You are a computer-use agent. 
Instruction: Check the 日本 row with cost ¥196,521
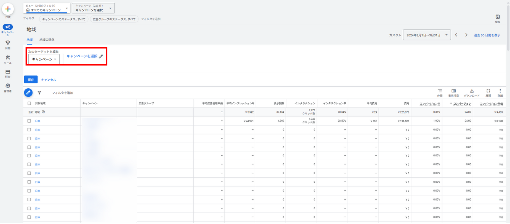pyautogui.click(x=29, y=121)
